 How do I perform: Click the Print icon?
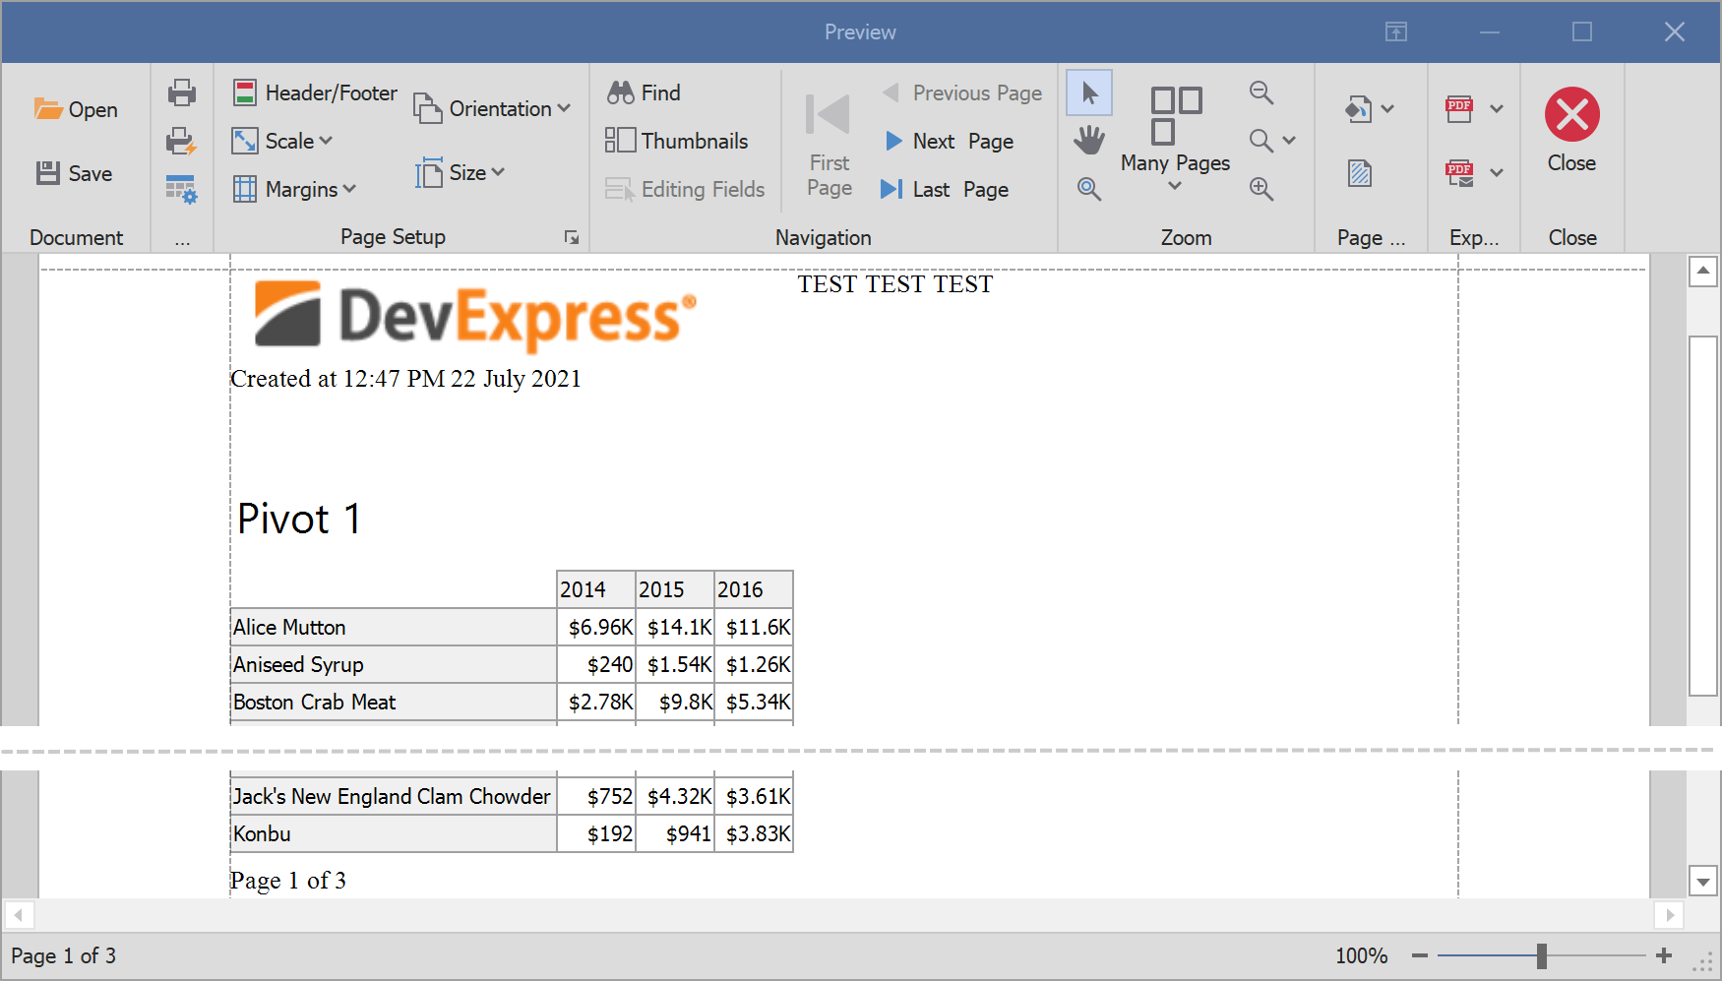pyautogui.click(x=182, y=93)
